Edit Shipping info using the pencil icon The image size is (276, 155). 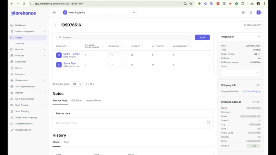coord(258,85)
